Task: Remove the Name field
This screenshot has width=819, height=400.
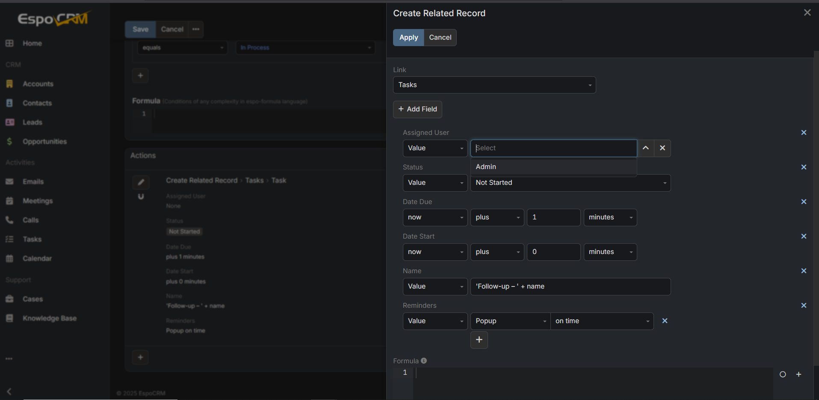Action: [x=804, y=271]
